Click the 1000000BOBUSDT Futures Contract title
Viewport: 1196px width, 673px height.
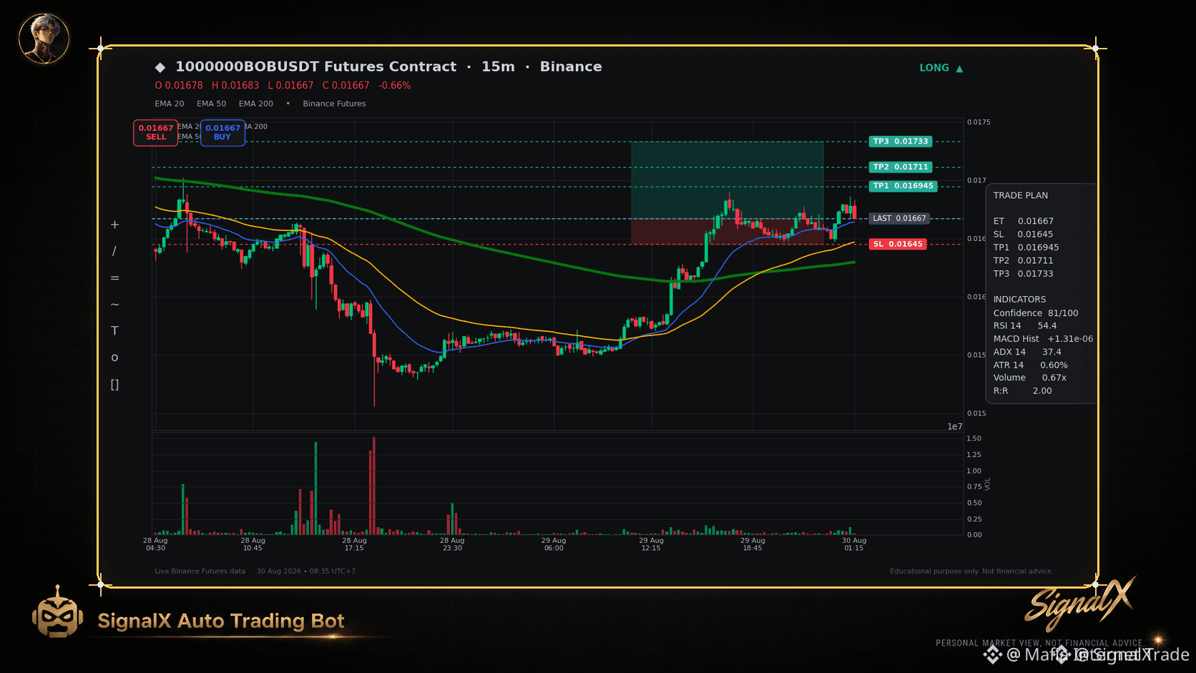[315, 67]
